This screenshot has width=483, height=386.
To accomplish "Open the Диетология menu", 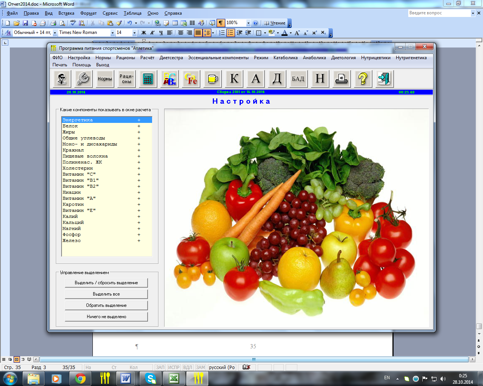I will pyautogui.click(x=343, y=58).
